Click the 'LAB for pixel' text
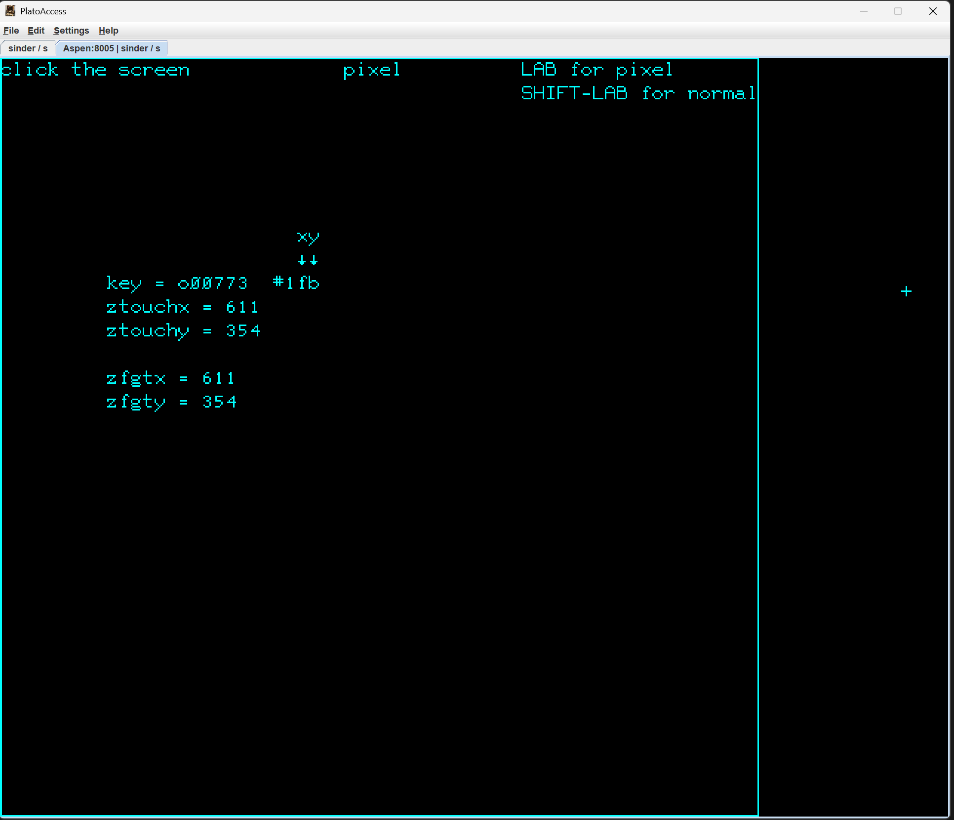The height and width of the screenshot is (820, 954). (596, 70)
